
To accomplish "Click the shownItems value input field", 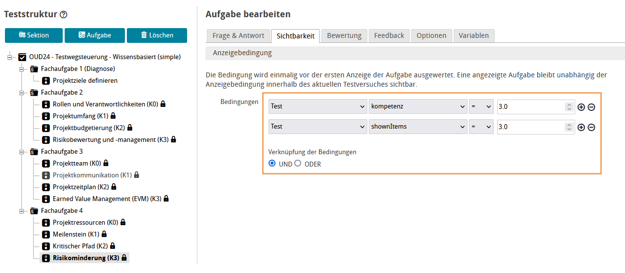I will (x=531, y=127).
